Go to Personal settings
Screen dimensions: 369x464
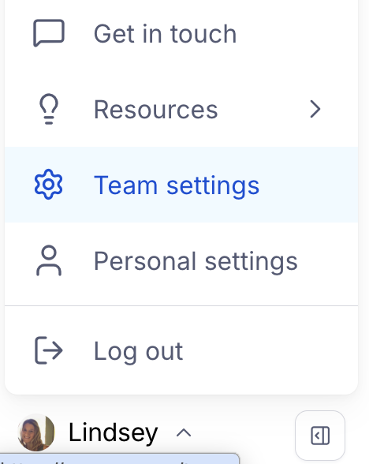pyautogui.click(x=181, y=260)
